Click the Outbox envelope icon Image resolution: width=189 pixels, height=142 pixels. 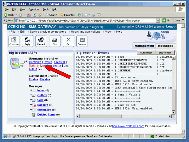click(33, 95)
